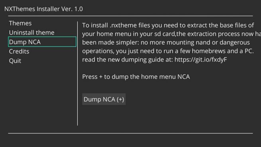
Task: Click the 'been made simpler' text line
Action: [x=166, y=43]
